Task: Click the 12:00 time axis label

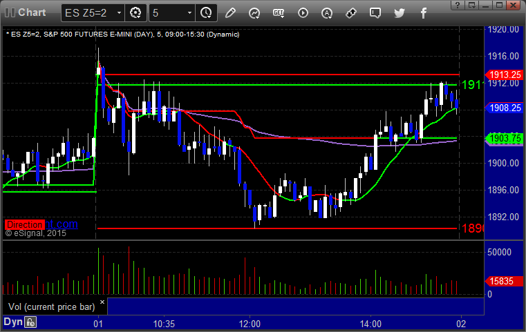Action: click(250, 324)
